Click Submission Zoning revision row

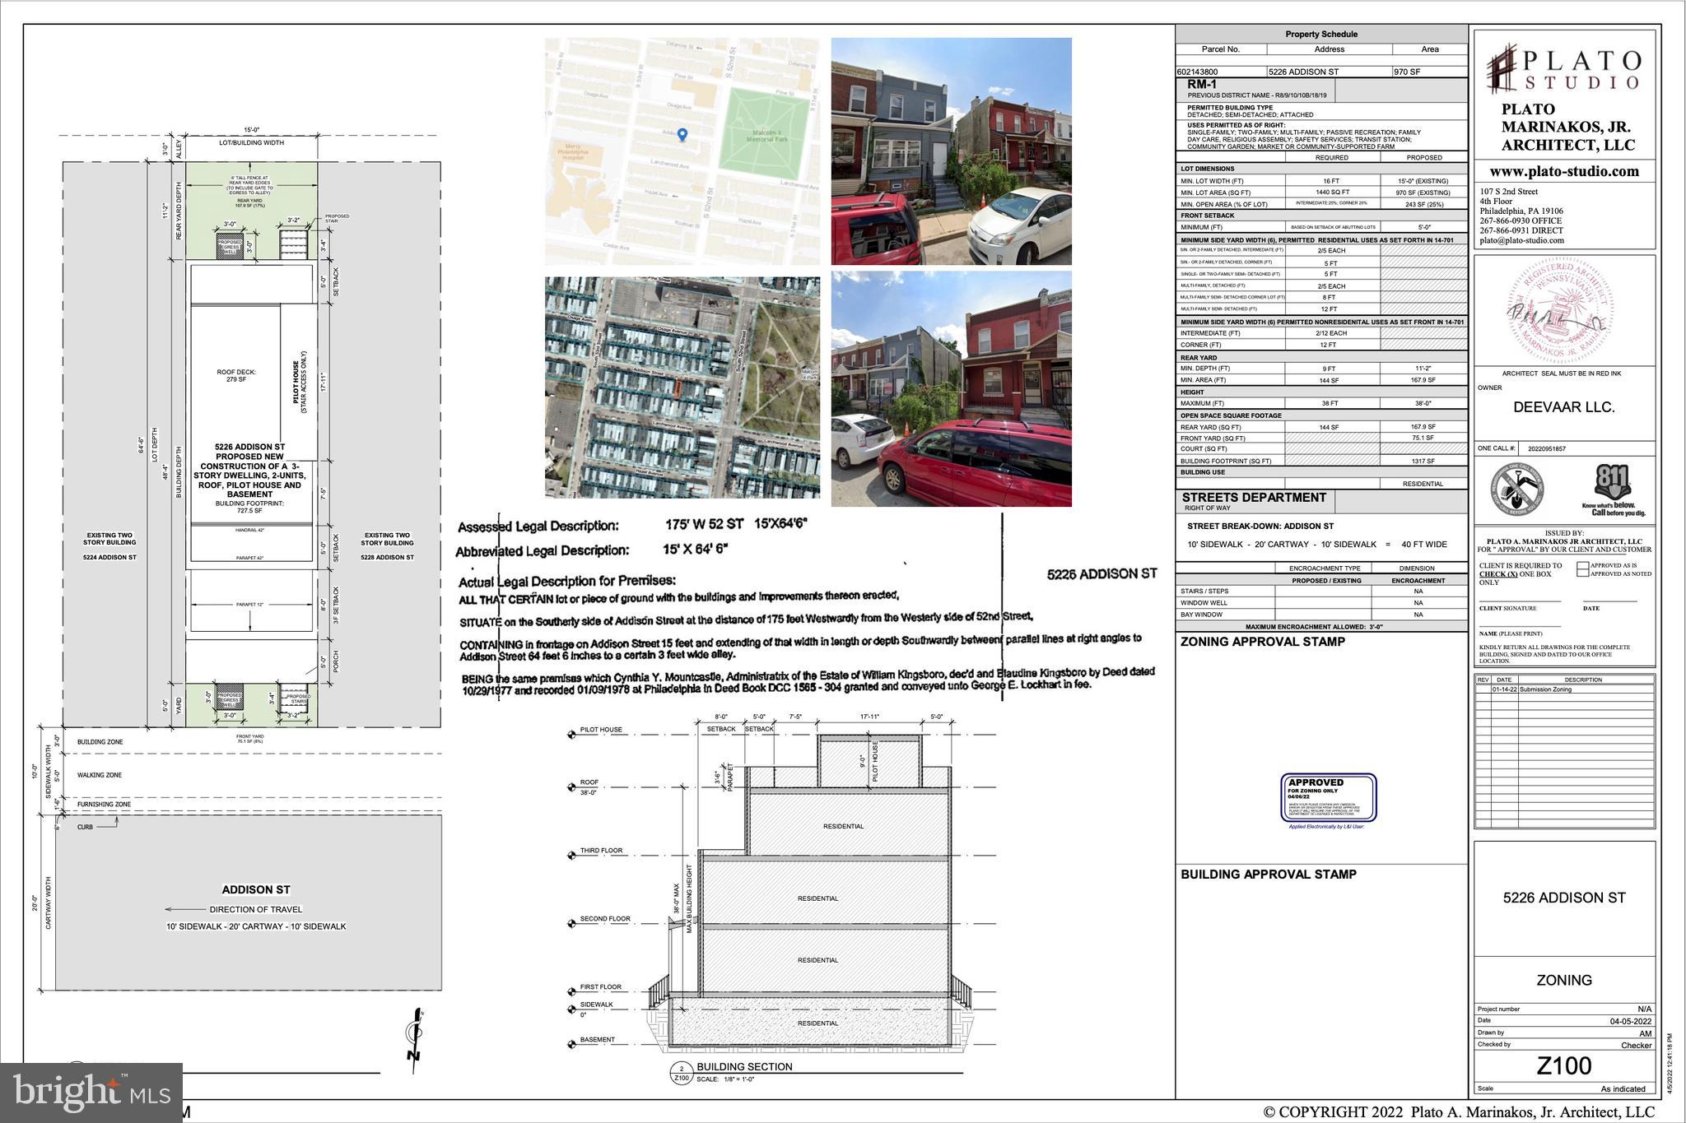1544,689
